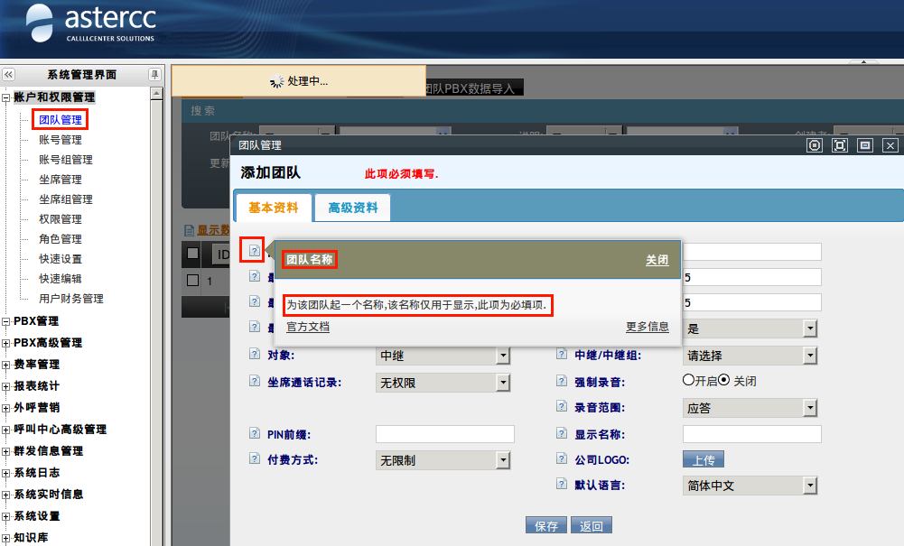Screen dimensions: 904x546
Task: Click pin icon in 系统管理界面 header
Action: [x=154, y=74]
